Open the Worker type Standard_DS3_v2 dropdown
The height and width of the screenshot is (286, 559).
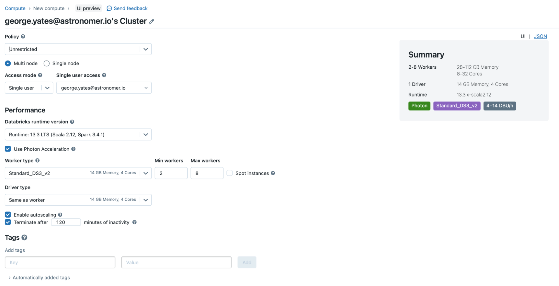(78, 173)
